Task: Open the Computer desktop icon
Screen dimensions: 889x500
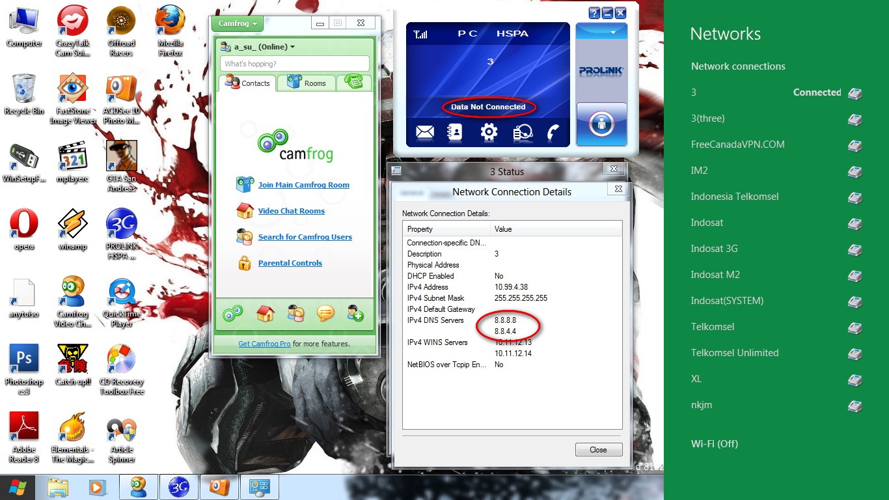Action: (x=23, y=27)
